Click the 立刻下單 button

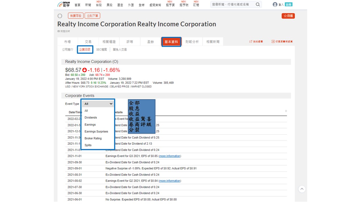(92, 16)
